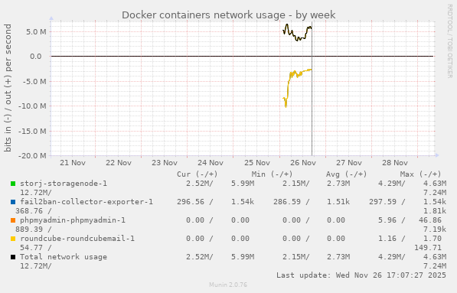Click the yellow roundcube-roundcubemail-1 legend swatch
The image size is (457, 293).
[x=13, y=239]
